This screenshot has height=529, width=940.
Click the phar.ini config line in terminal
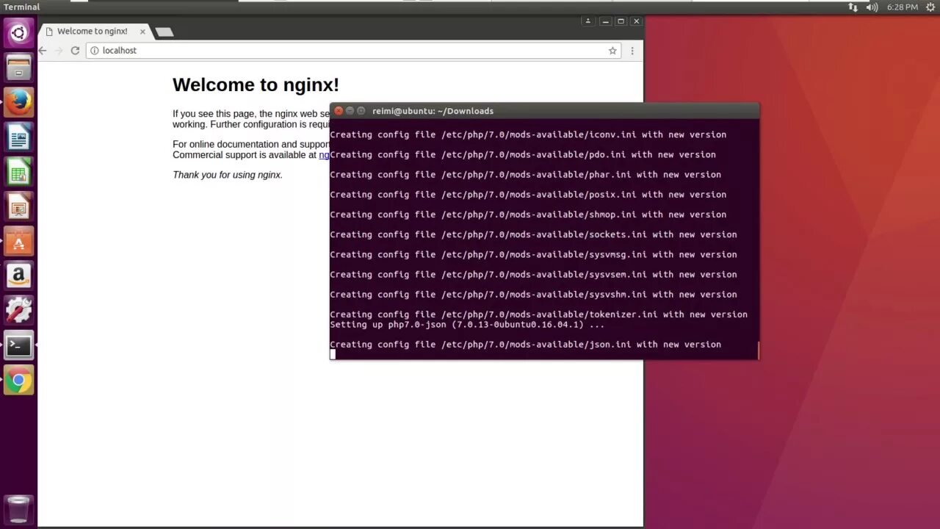pyautogui.click(x=525, y=175)
